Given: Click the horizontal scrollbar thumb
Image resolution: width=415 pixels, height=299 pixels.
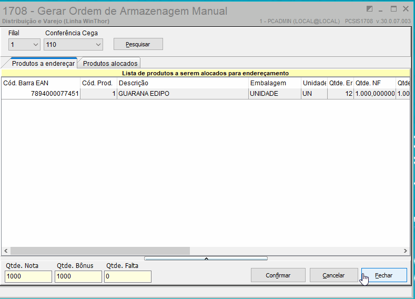Looking at the screenshot, I should pos(100,251).
